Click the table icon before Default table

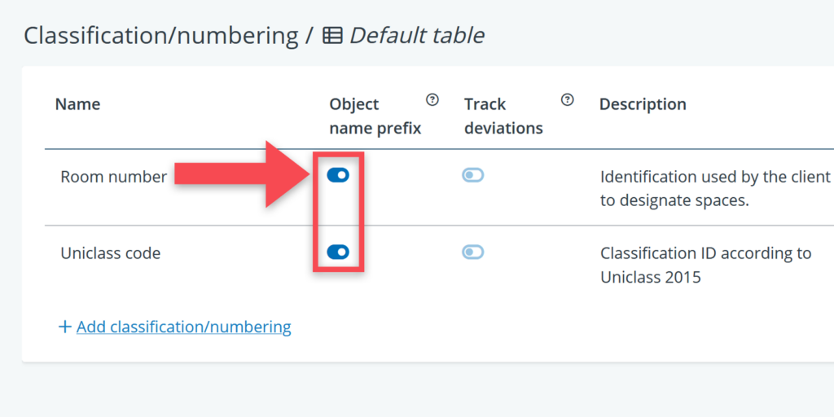(332, 36)
